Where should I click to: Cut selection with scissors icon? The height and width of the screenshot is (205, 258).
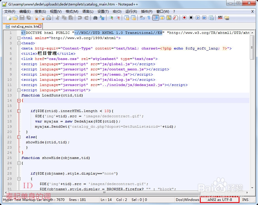[x=58, y=18]
